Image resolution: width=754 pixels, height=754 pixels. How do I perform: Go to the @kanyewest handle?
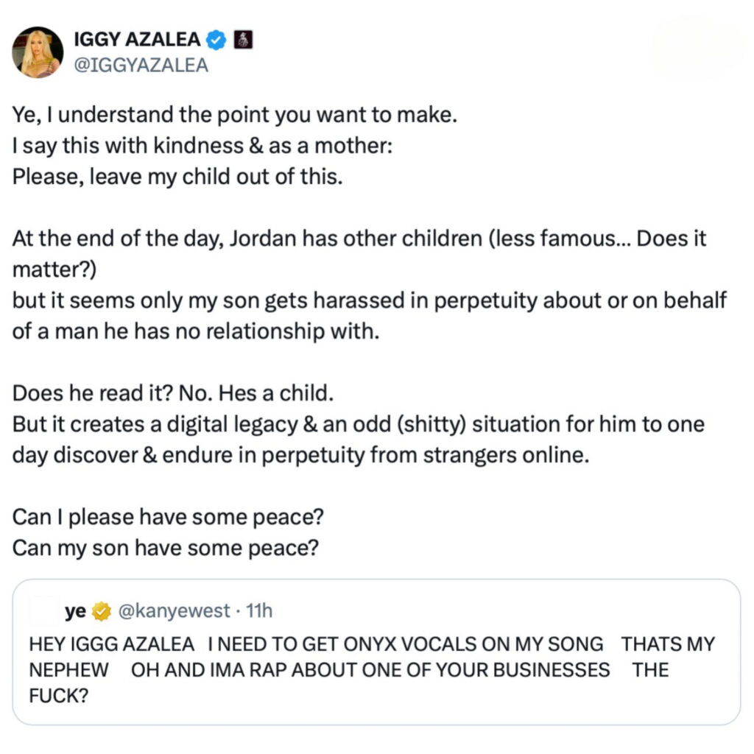pyautogui.click(x=174, y=611)
